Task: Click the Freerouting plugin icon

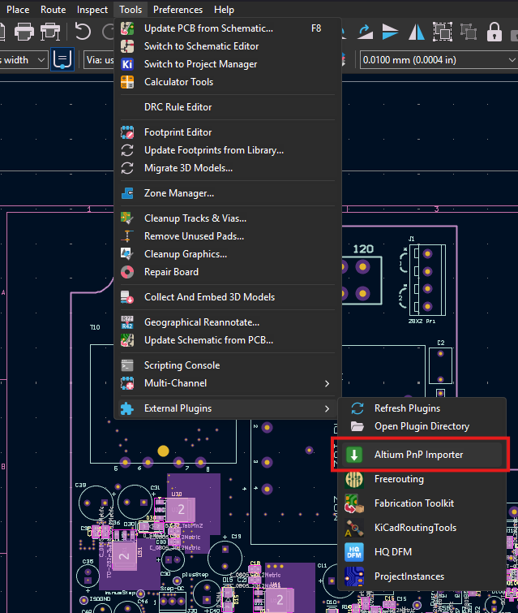Action: 354,479
